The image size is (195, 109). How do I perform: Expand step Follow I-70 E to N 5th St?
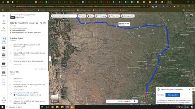coord(11,53)
